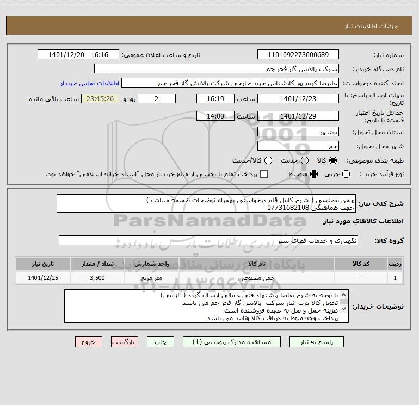Click the quantity cell '3,500'
Screen dimensions: 419x405
coord(97,278)
